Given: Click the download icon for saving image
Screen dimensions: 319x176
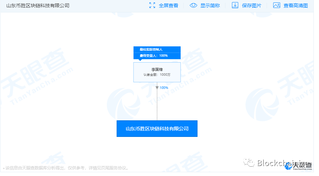Looking at the screenshot, I should pyautogui.click(x=235, y=6).
